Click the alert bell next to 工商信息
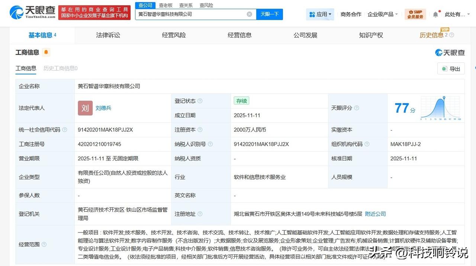Viewport: 476px width, 266px height. click(46, 52)
